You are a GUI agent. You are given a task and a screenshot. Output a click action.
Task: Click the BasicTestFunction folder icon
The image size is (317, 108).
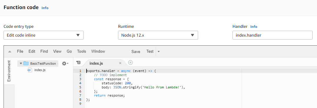click(x=26, y=64)
